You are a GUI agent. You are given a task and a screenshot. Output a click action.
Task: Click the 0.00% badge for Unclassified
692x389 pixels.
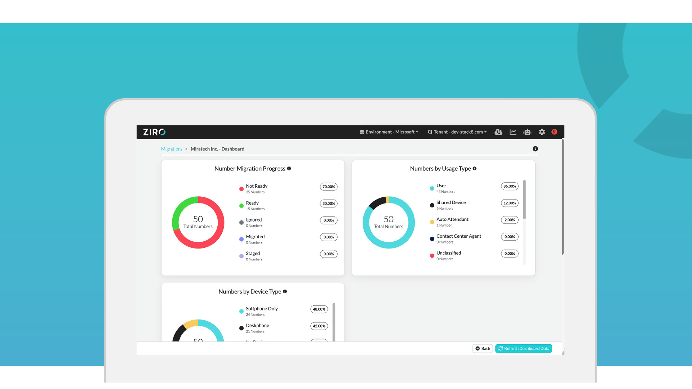pos(510,254)
